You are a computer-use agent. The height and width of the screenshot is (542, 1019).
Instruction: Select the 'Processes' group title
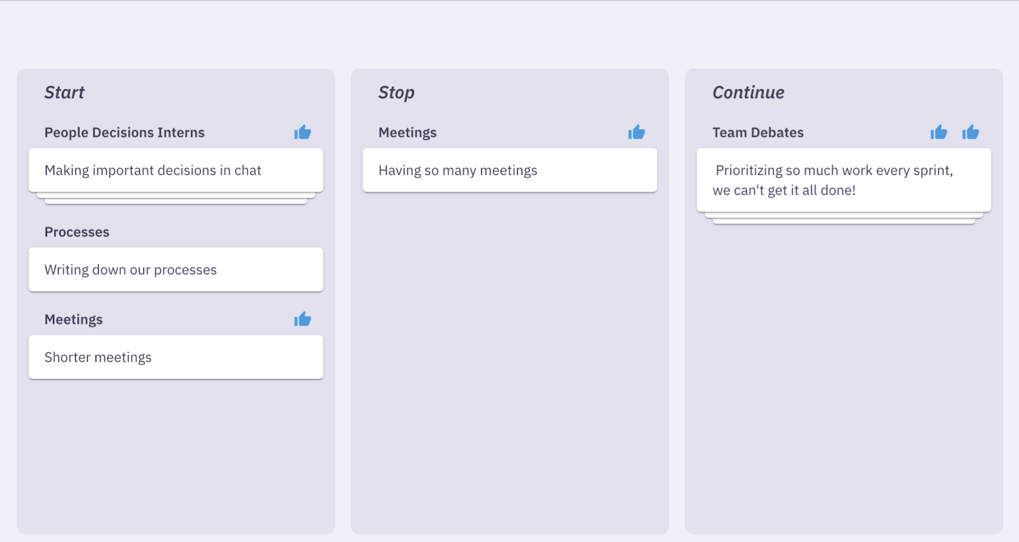(76, 232)
